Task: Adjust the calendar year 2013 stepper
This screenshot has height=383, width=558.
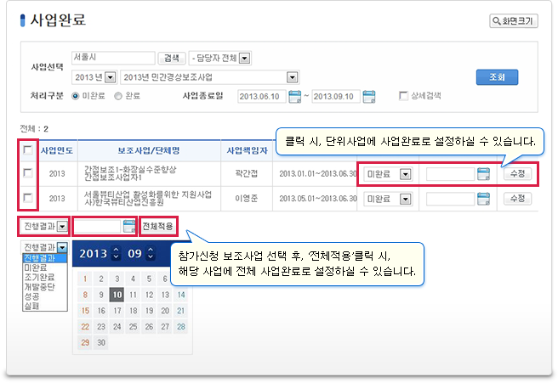Action: coord(116,253)
